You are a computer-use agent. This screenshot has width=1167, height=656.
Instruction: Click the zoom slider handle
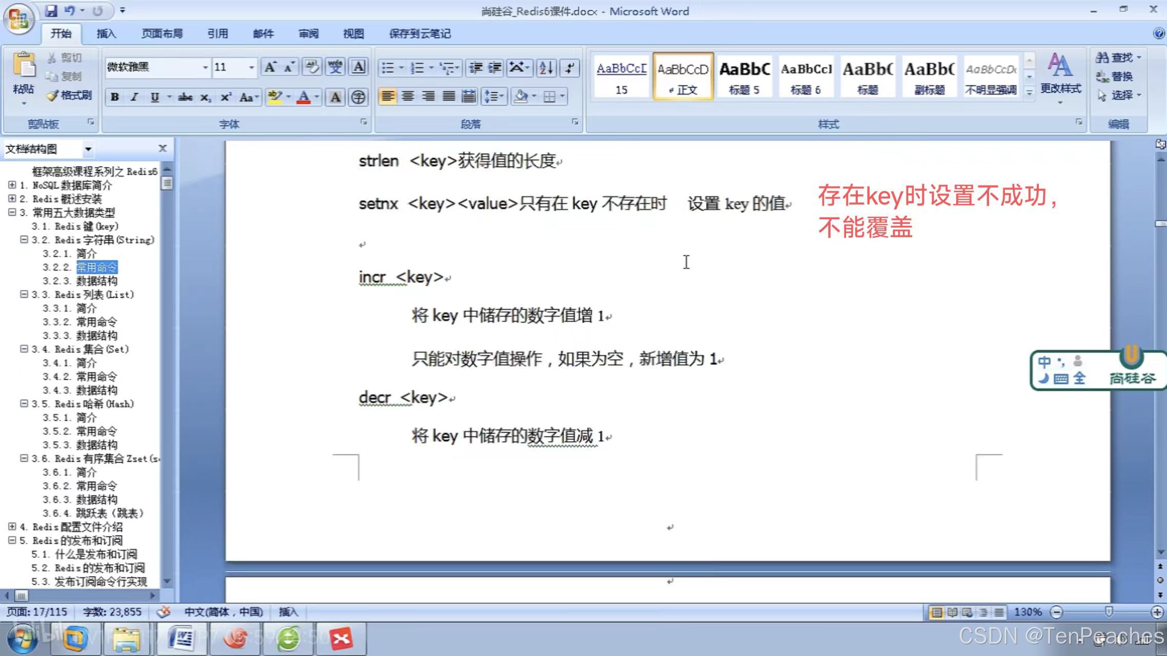click(x=1109, y=612)
